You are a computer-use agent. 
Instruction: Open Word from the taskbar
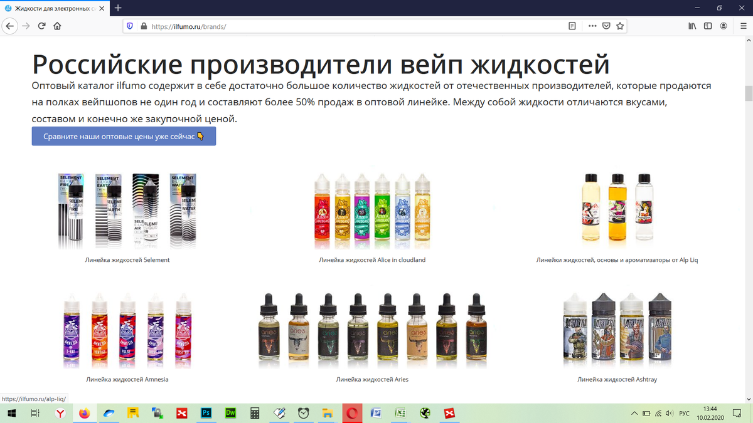point(376,413)
